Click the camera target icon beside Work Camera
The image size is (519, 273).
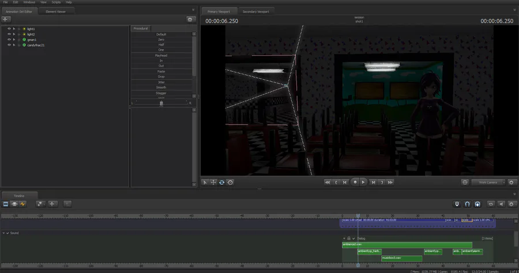tap(465, 183)
